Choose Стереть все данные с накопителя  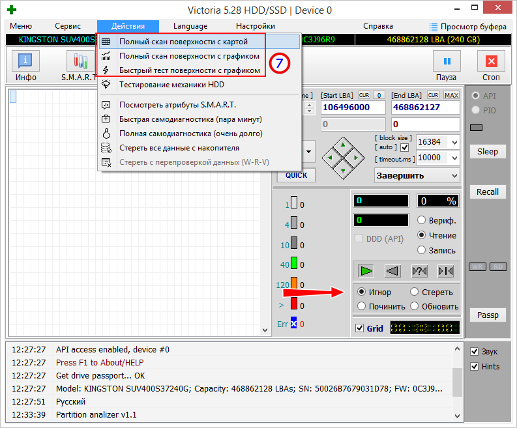[199, 148]
